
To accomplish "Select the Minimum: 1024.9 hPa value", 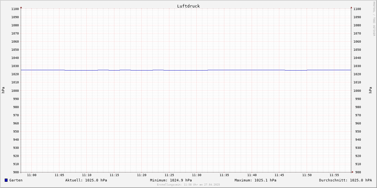I will 171,180.
